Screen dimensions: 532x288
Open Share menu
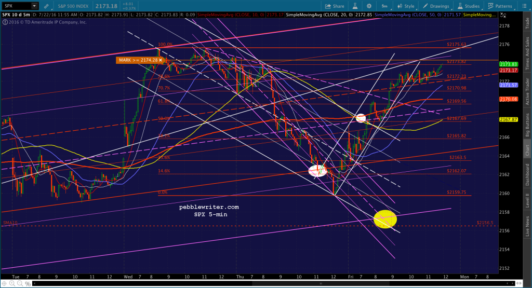point(335,6)
